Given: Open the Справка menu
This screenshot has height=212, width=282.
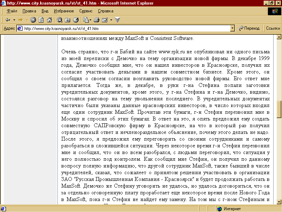Looking at the screenshot, I should tap(105, 11).
